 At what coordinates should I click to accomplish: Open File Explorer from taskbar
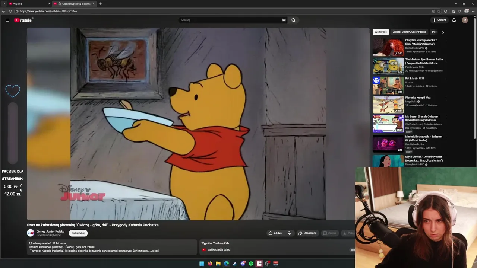[x=218, y=264]
